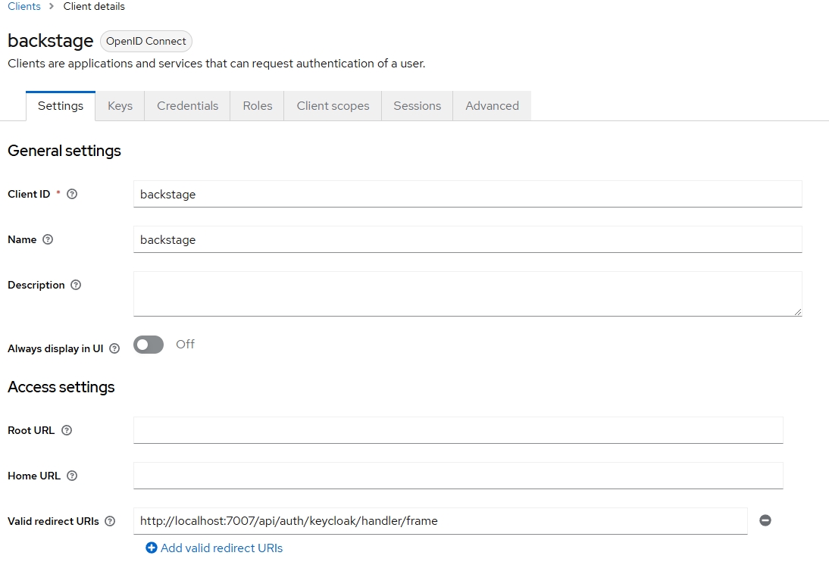Open the Credentials tab

[188, 106]
